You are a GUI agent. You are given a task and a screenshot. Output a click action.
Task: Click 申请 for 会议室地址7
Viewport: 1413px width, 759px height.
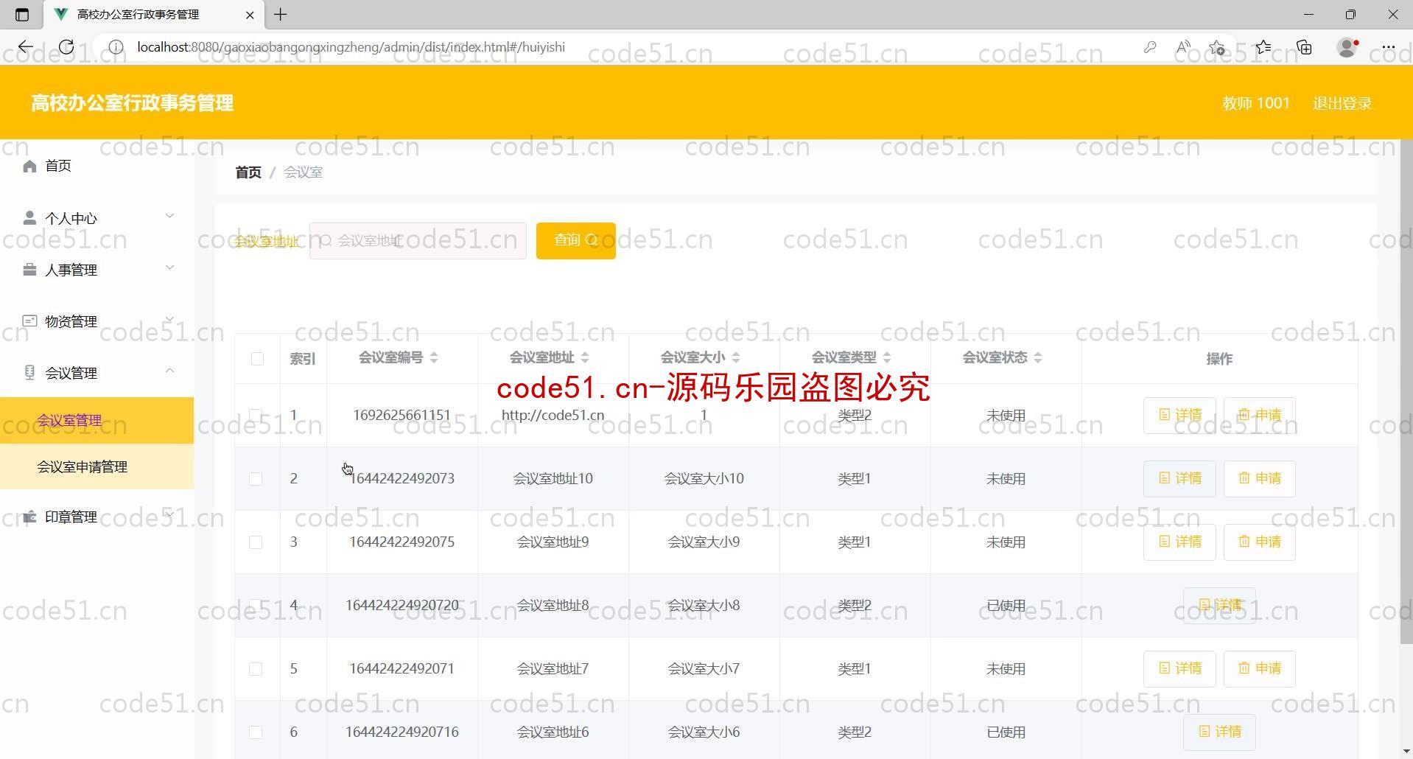(1259, 668)
